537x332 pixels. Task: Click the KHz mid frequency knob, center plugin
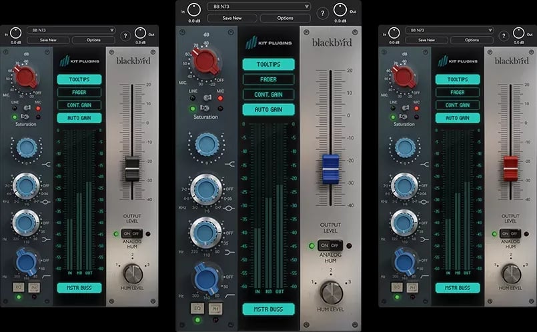click(x=206, y=189)
